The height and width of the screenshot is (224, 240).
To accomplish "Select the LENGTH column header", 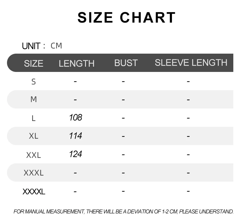I will [x=77, y=63].
